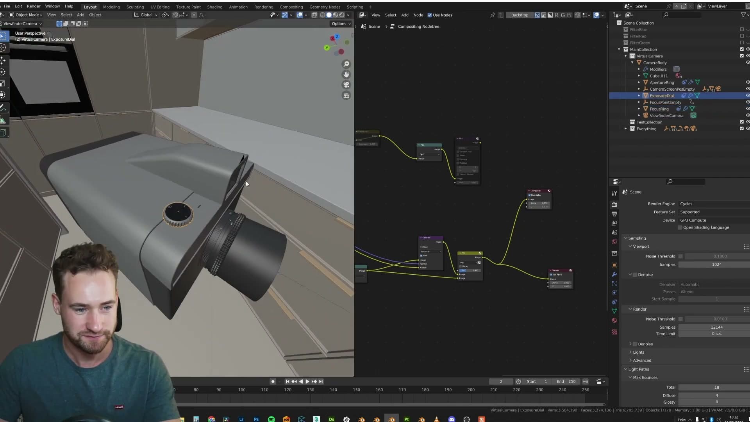Image resolution: width=750 pixels, height=422 pixels.
Task: Click the pan view hand icon
Action: 346,75
